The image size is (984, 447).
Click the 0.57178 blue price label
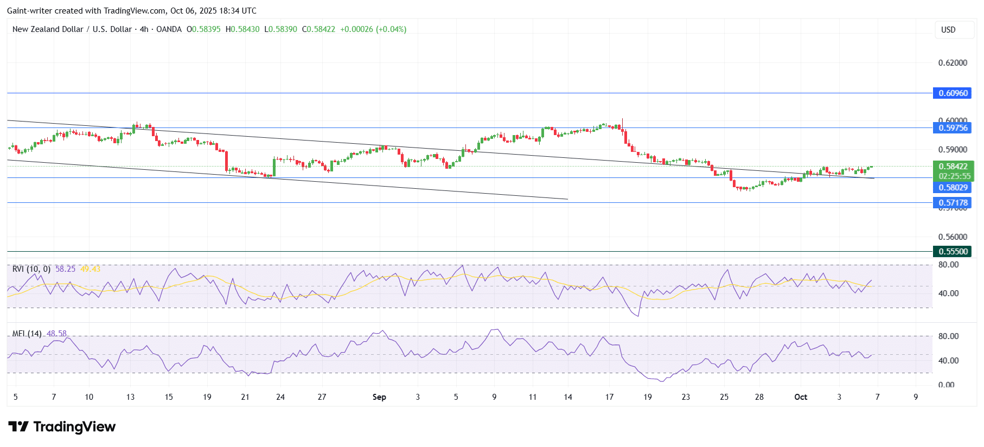(x=953, y=203)
